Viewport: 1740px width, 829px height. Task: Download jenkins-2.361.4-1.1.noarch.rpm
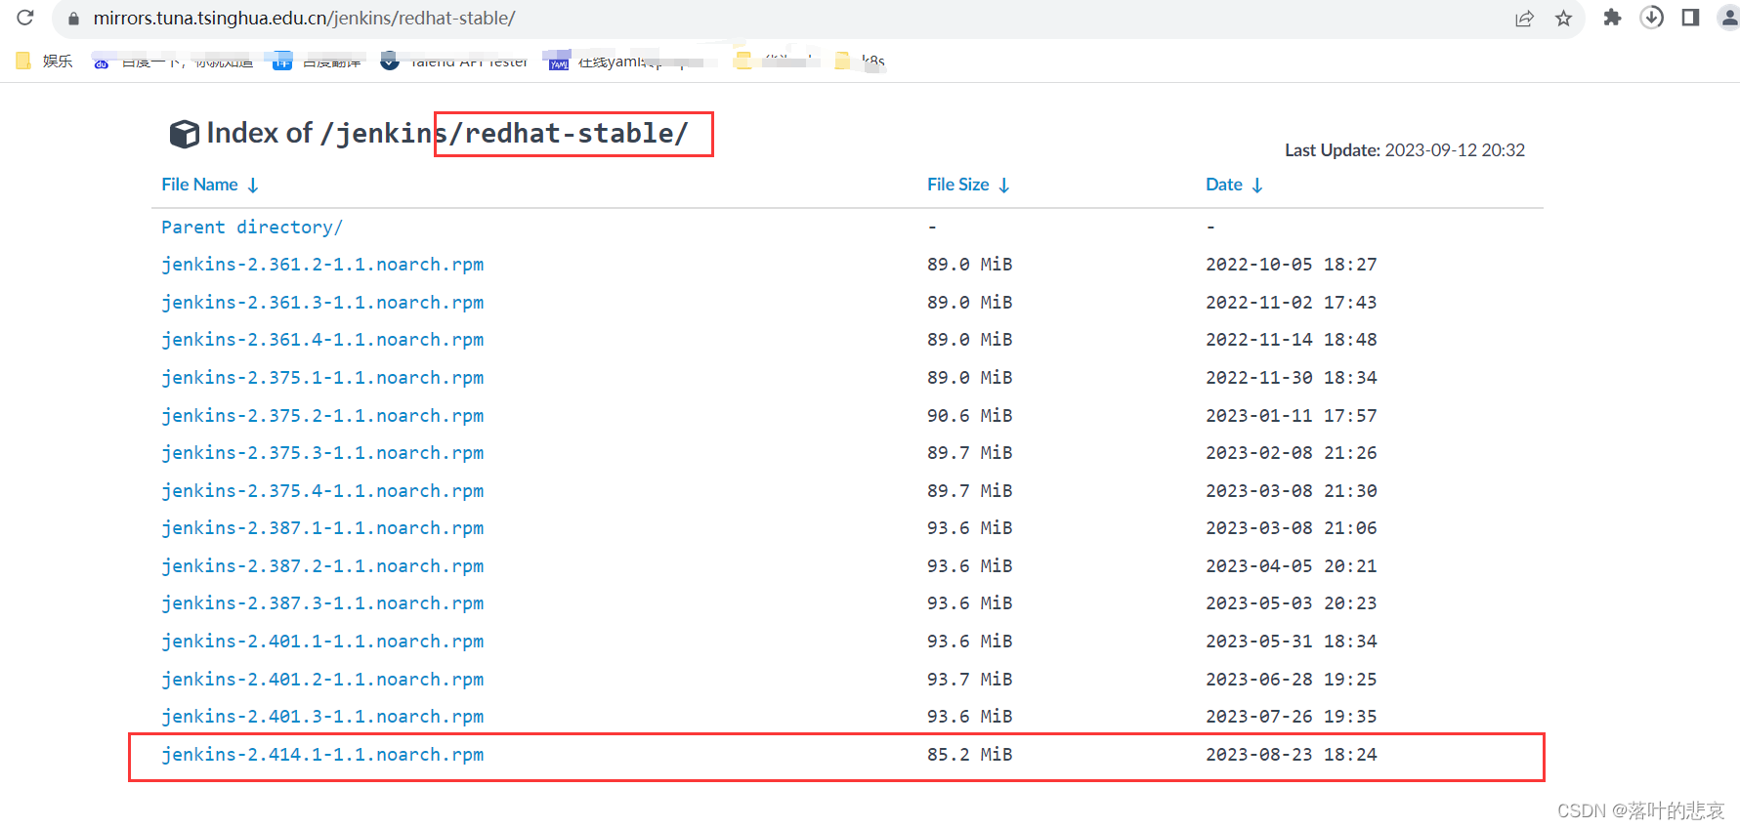322,340
